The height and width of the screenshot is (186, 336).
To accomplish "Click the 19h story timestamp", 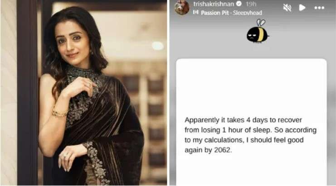I will coord(251,4).
